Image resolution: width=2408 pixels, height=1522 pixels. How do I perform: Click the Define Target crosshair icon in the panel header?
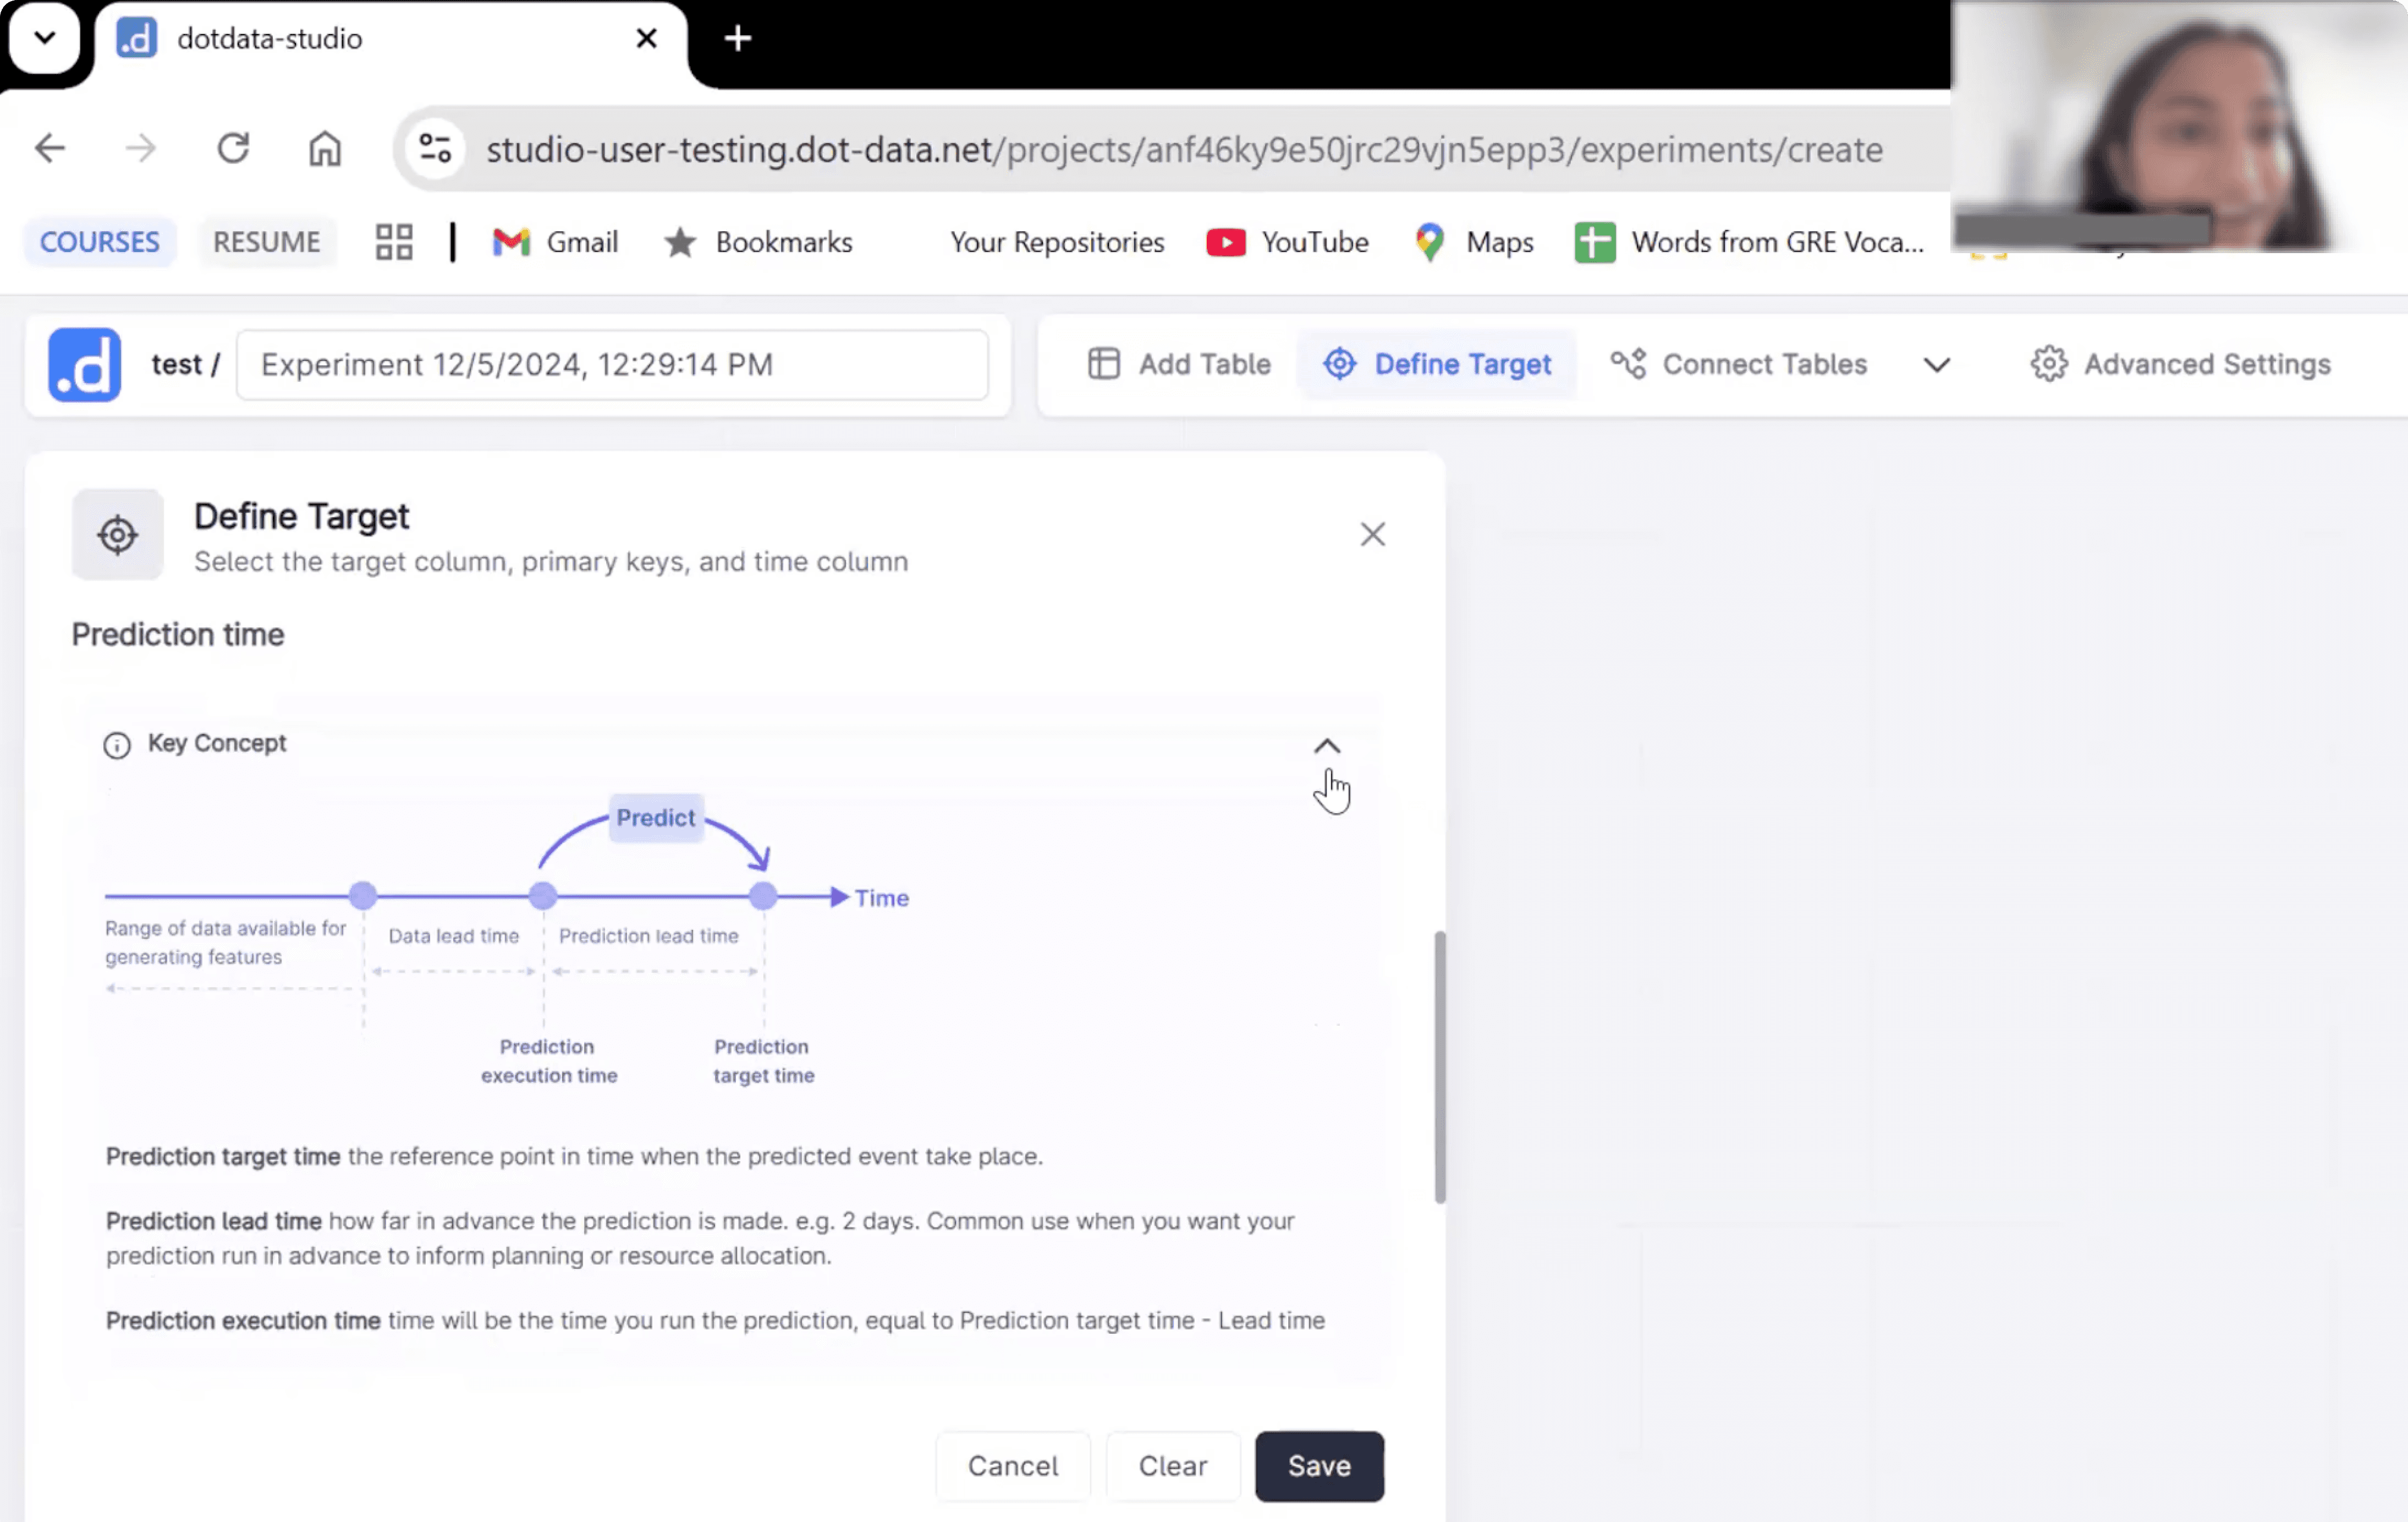click(x=117, y=534)
